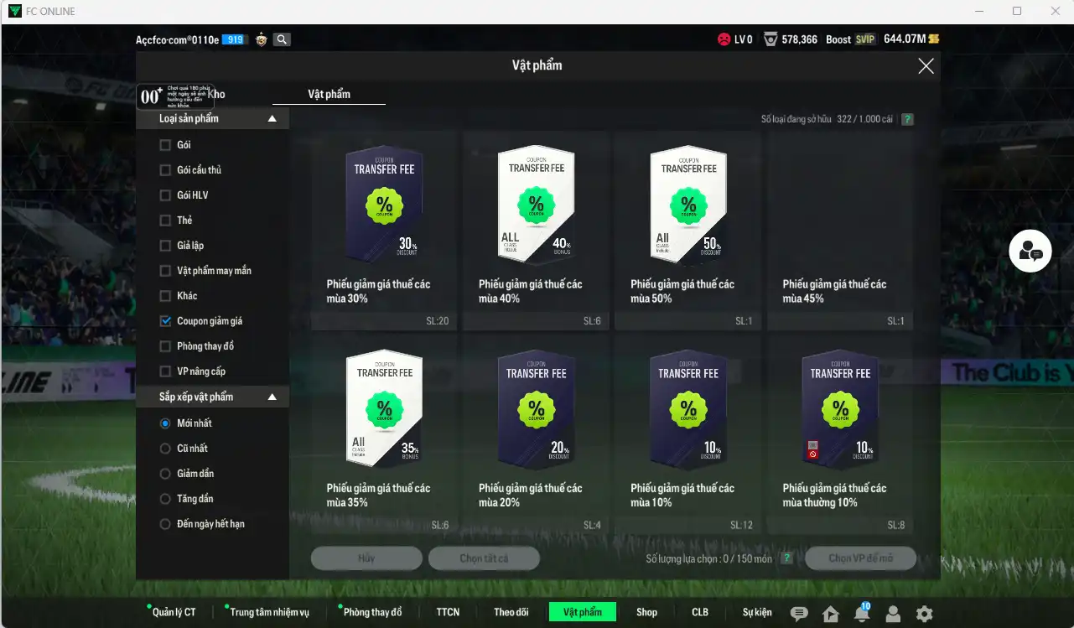Open the chat messages icon in bottom bar
1074x628 pixels.
[x=799, y=614]
